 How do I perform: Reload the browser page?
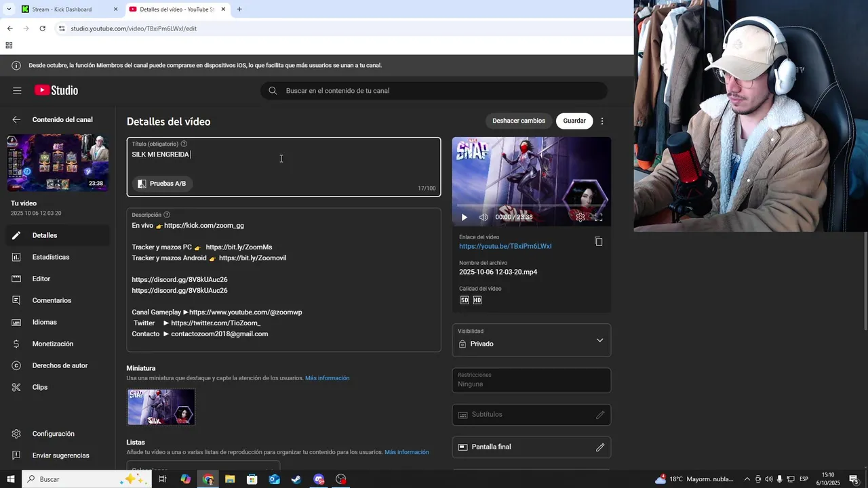tap(43, 28)
